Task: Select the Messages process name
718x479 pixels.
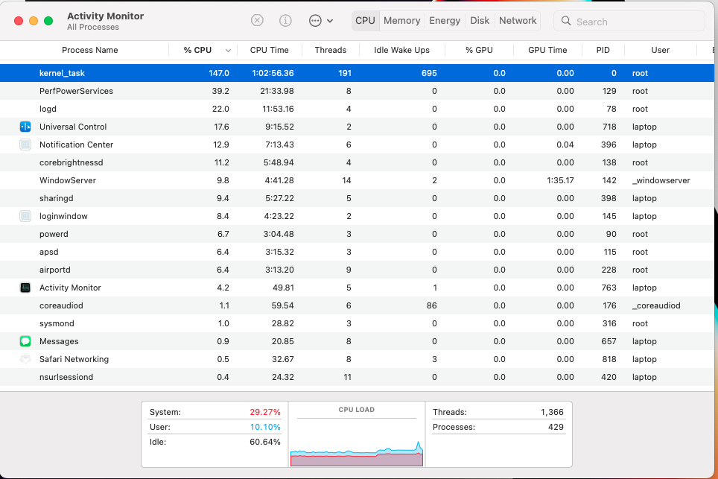Action: [59, 341]
